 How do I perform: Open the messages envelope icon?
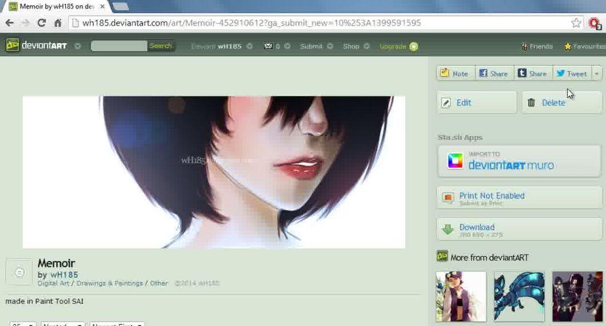(268, 46)
